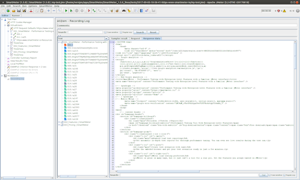Expand 003_Pricing | SmartMeter in test plan
The image size is (300, 180).
pyautogui.click(x=8, y=52)
